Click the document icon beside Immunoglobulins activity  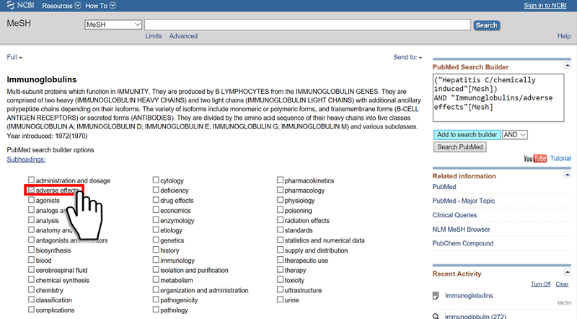(x=436, y=295)
